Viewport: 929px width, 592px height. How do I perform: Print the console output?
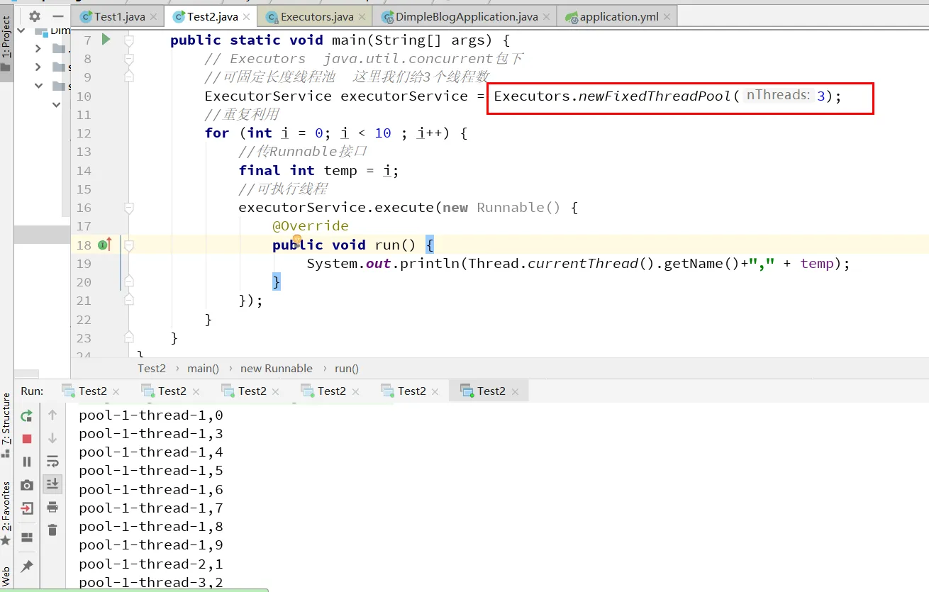52,507
